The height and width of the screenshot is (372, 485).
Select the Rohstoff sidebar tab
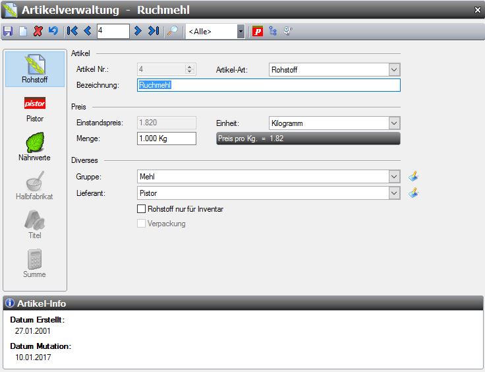[35, 69]
